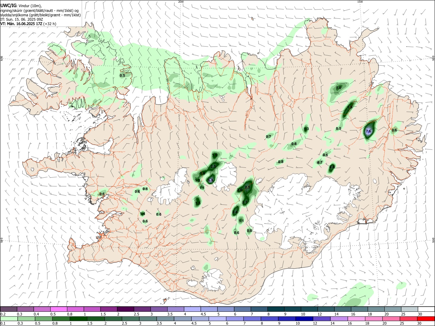Pick upper snow-scale swatch between 14 and 16

click(x=343, y=309)
